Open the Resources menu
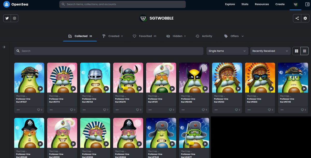 pos(262,4)
